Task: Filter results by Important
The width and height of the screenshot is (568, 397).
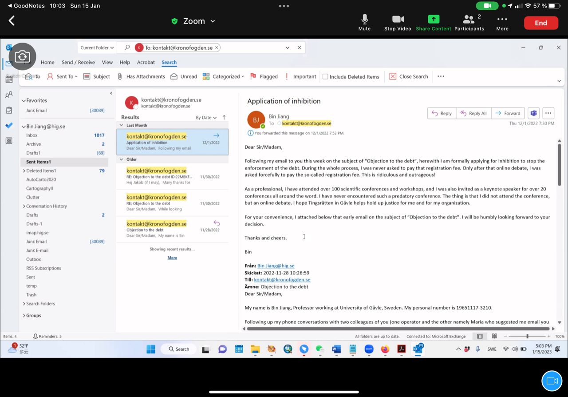Action: pos(300,76)
